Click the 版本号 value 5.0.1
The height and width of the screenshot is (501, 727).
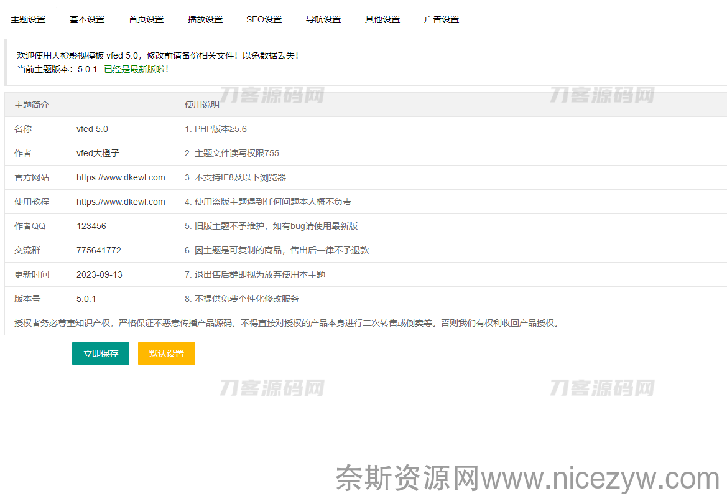(x=86, y=299)
